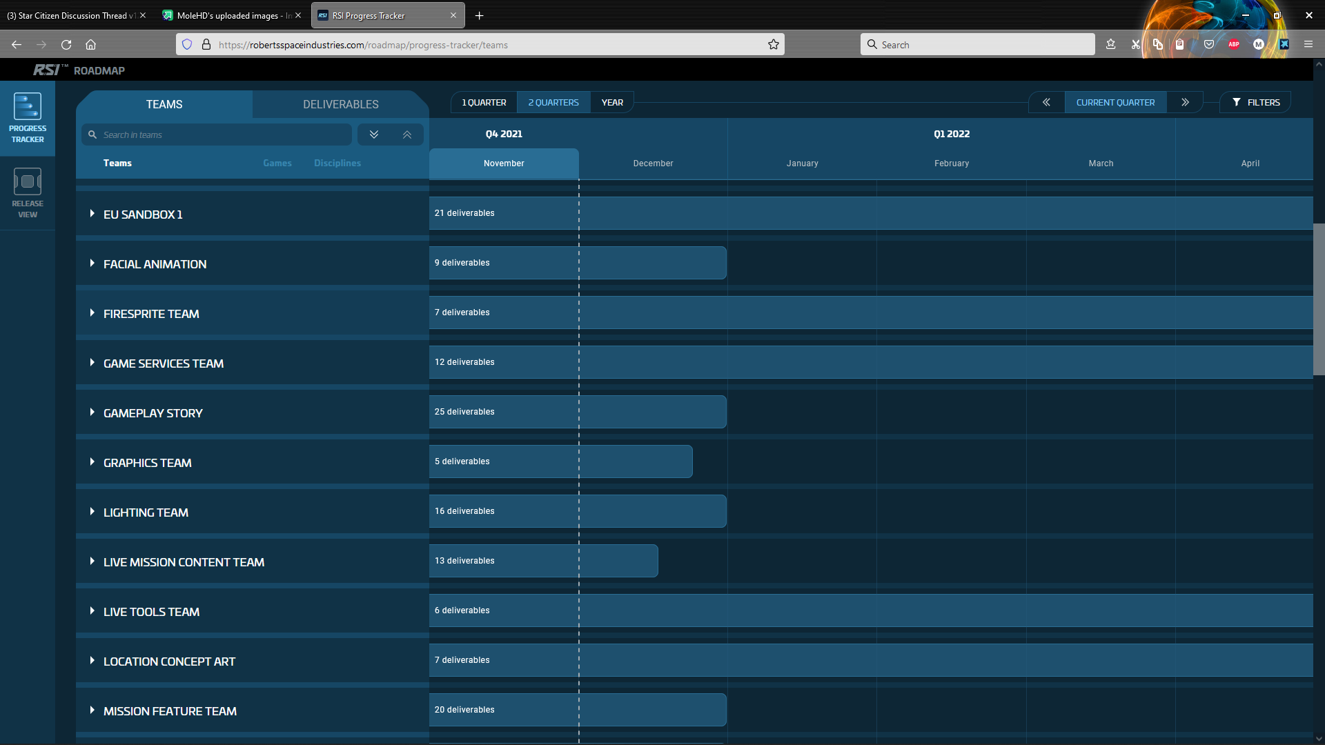Select the December month header

click(x=653, y=163)
